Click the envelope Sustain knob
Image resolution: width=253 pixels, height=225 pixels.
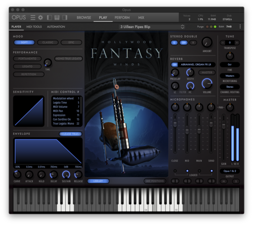pyautogui.click(x=66, y=175)
